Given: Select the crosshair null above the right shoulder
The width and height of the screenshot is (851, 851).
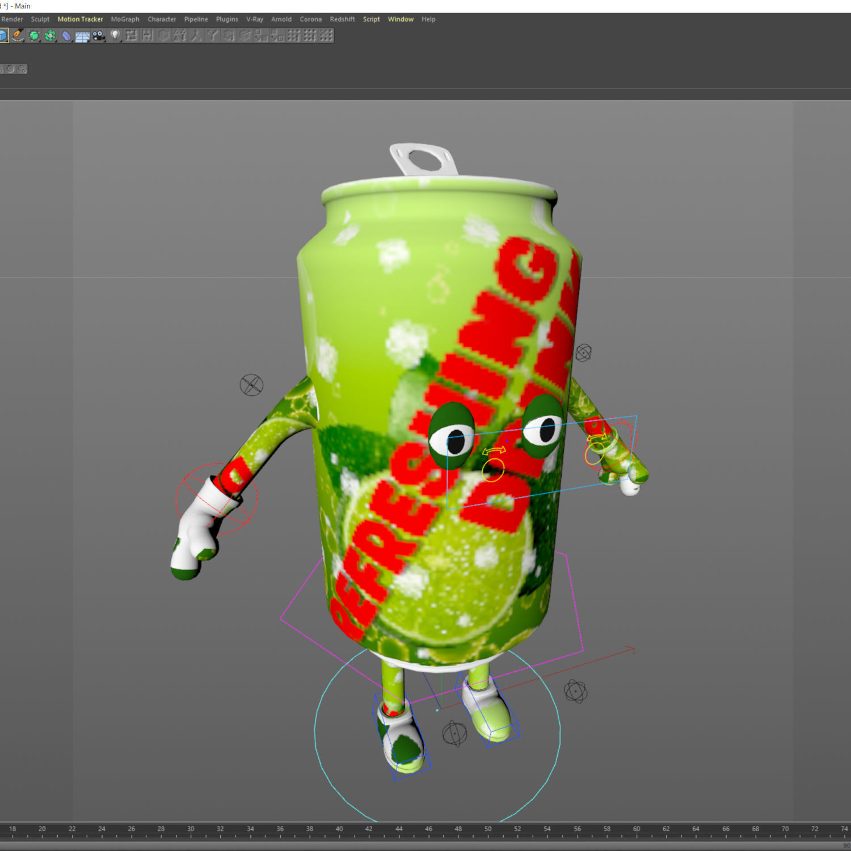Looking at the screenshot, I should [583, 353].
